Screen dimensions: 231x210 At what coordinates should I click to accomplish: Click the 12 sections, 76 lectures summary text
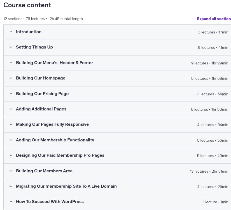click(x=43, y=19)
